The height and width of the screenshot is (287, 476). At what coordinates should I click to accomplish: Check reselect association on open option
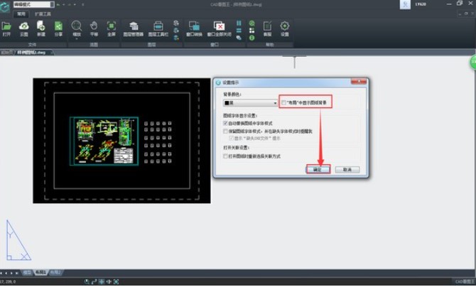coord(225,156)
